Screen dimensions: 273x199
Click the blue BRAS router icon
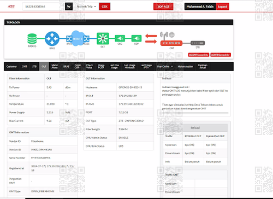tap(52, 39)
